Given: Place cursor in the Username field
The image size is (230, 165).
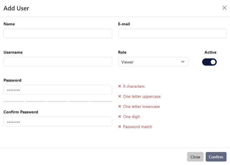Looking at the screenshot, I should click(58, 62).
